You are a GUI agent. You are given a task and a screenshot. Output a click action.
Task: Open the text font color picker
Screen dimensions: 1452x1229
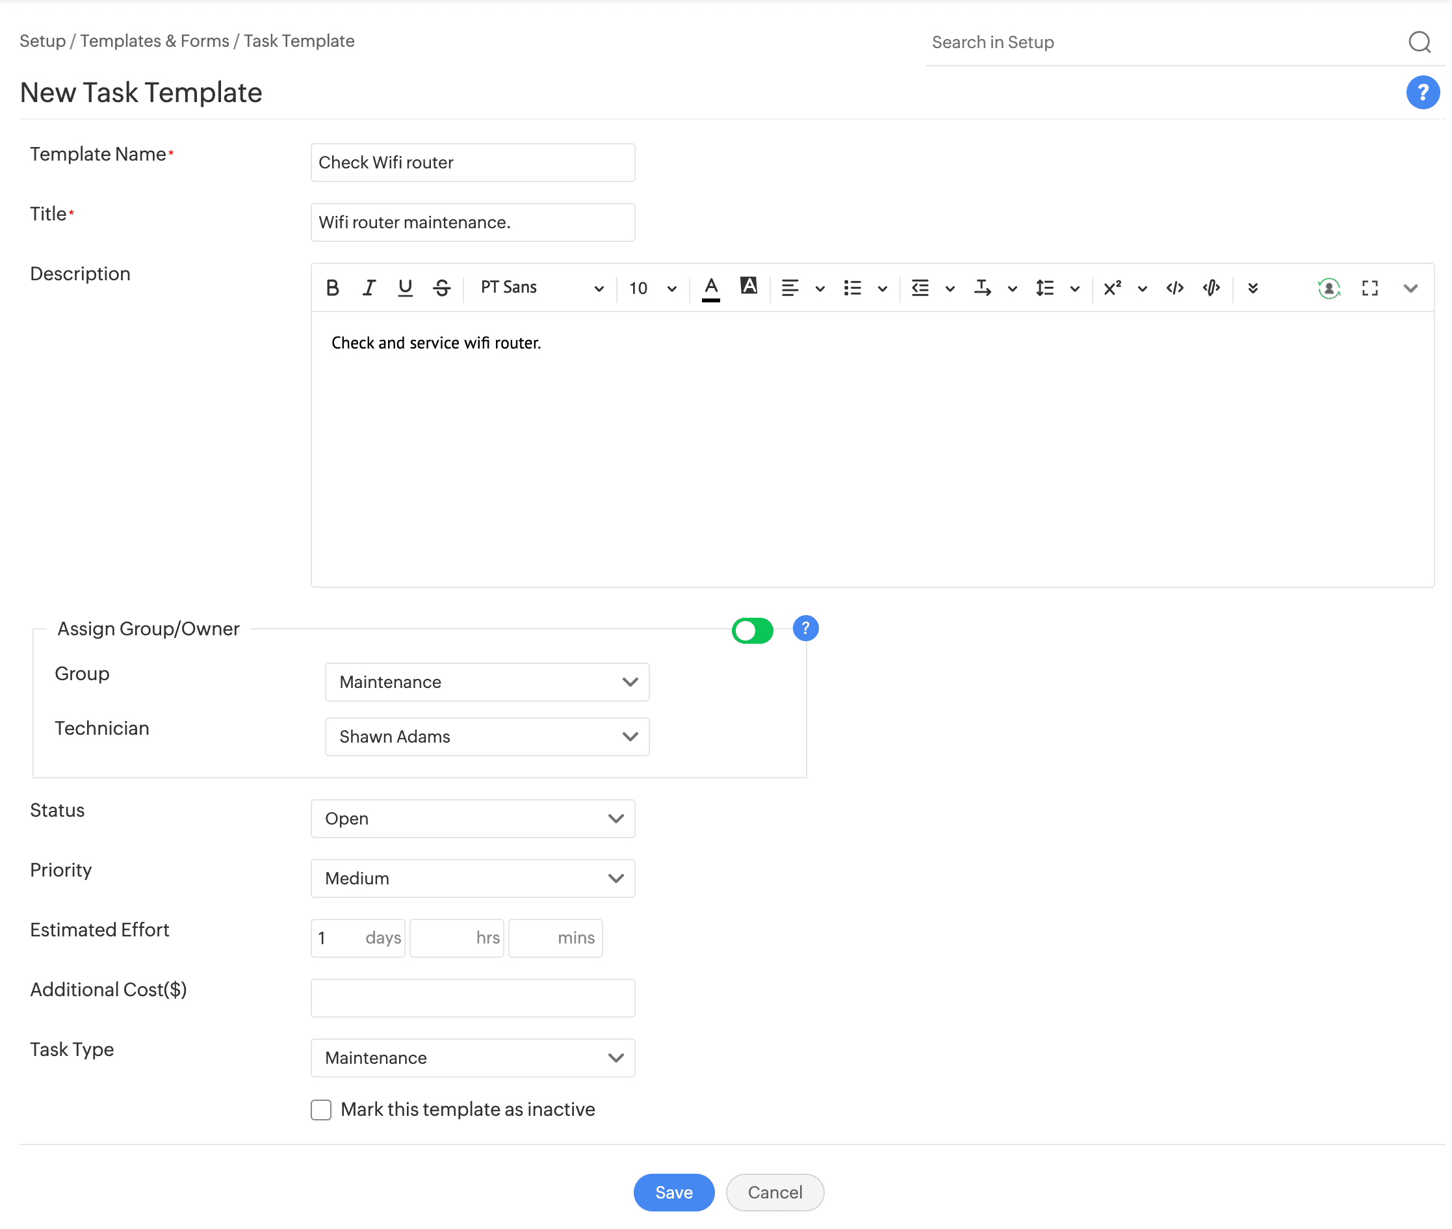click(x=710, y=287)
